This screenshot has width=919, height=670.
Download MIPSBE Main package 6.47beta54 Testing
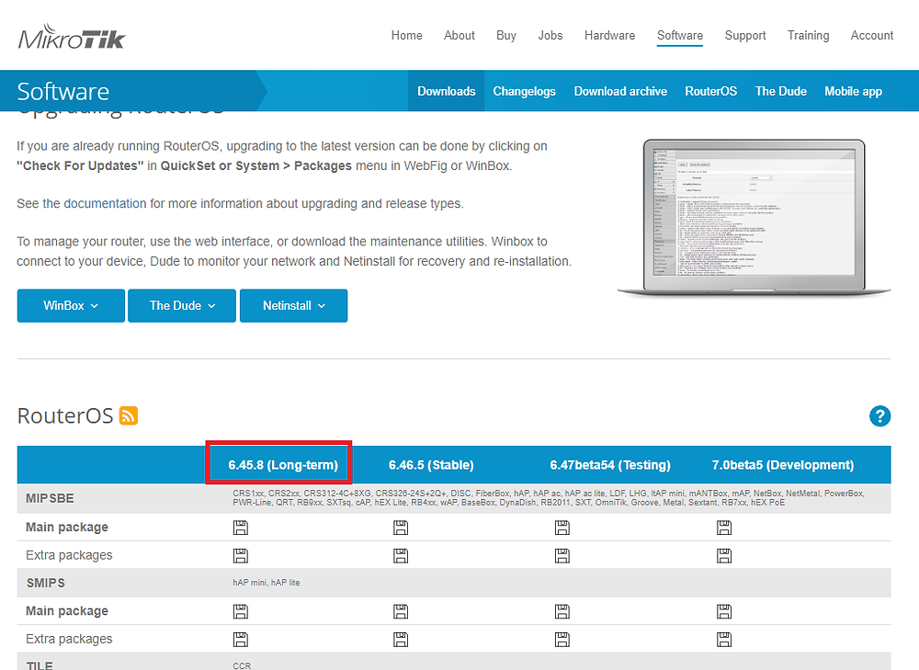562,528
